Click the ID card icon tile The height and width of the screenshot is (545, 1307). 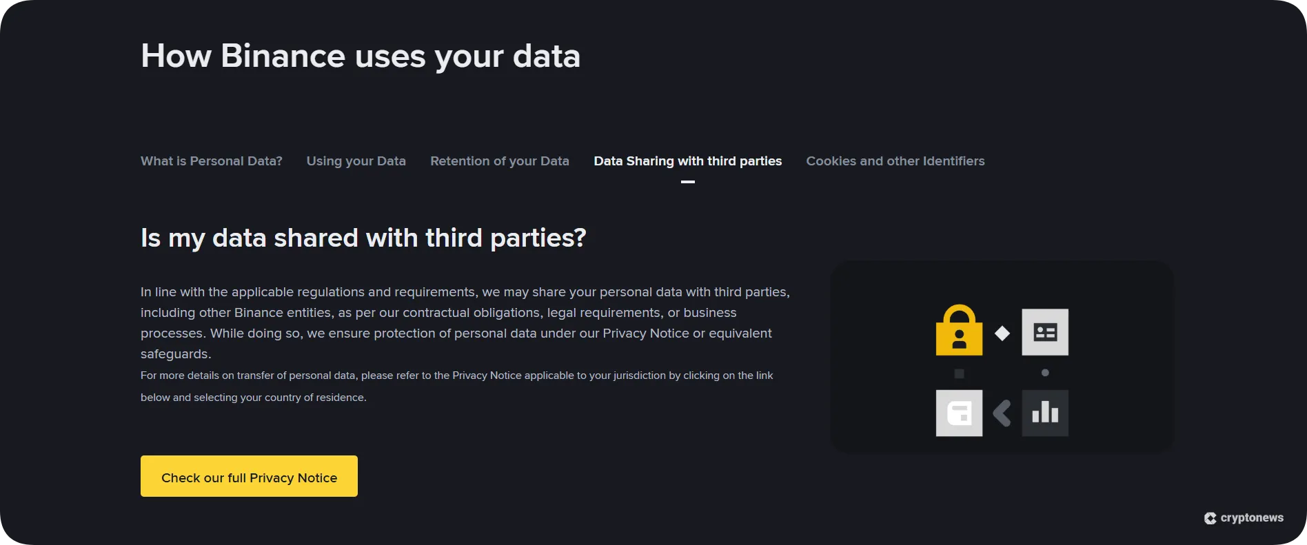[1044, 332]
